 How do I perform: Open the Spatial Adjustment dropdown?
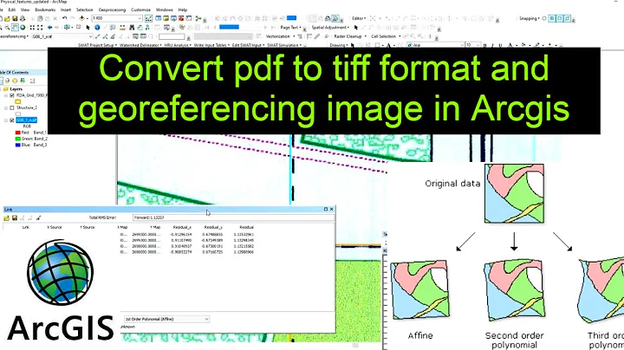coord(330,28)
